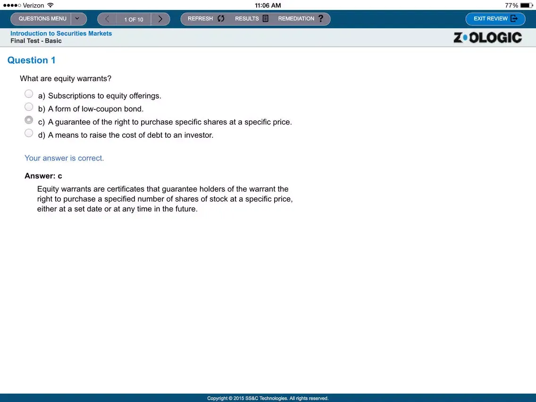Select answer c) guarantee of purchase right
The image size is (536, 402).
[29, 120]
